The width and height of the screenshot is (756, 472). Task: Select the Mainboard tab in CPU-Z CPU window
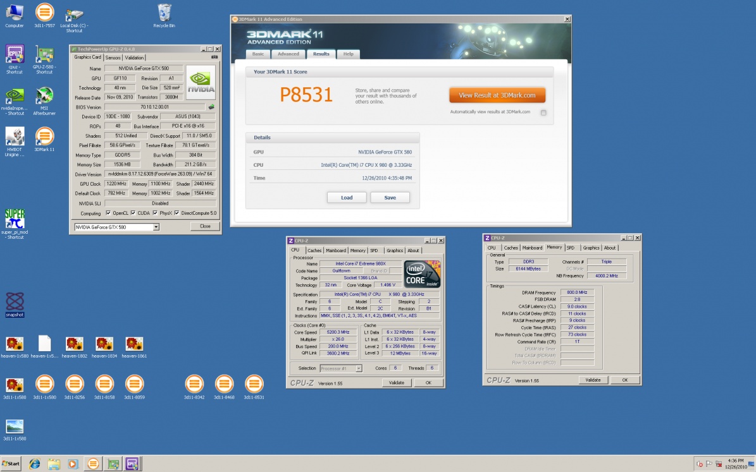[x=335, y=250]
